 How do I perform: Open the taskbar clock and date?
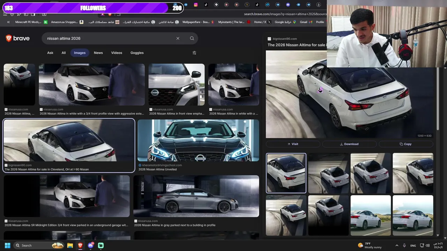click(x=438, y=245)
